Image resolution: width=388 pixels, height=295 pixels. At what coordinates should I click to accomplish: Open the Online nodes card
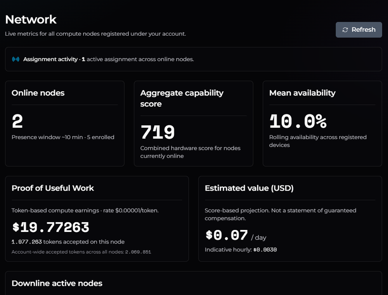pyautogui.click(x=64, y=123)
